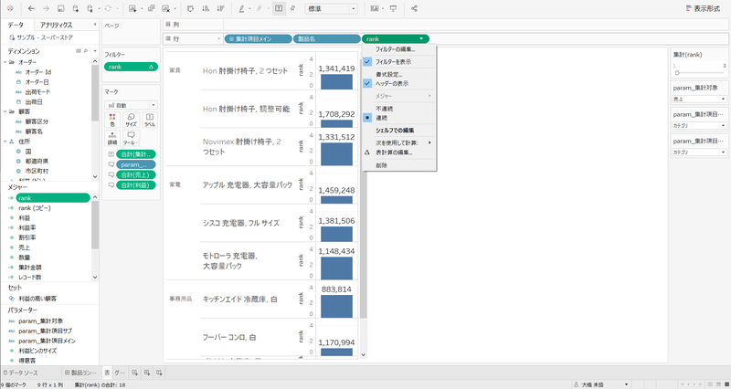
Task: Toggle ヘッダーの表示 checkmark in context menu
Action: tap(367, 83)
